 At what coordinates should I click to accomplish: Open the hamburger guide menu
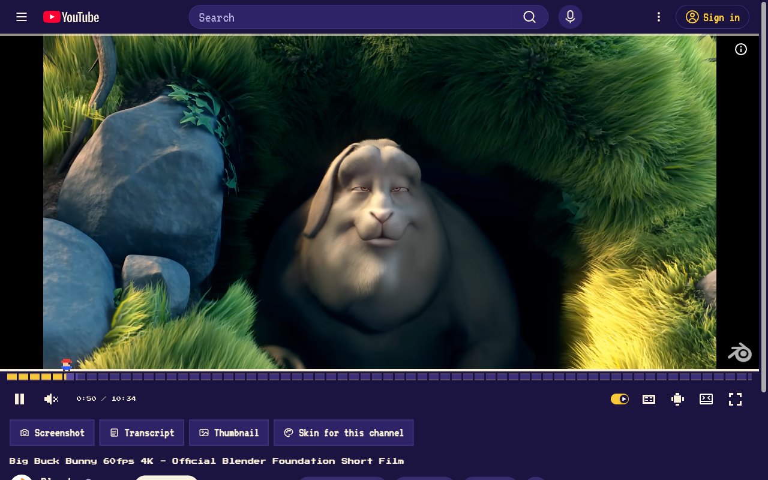point(22,17)
